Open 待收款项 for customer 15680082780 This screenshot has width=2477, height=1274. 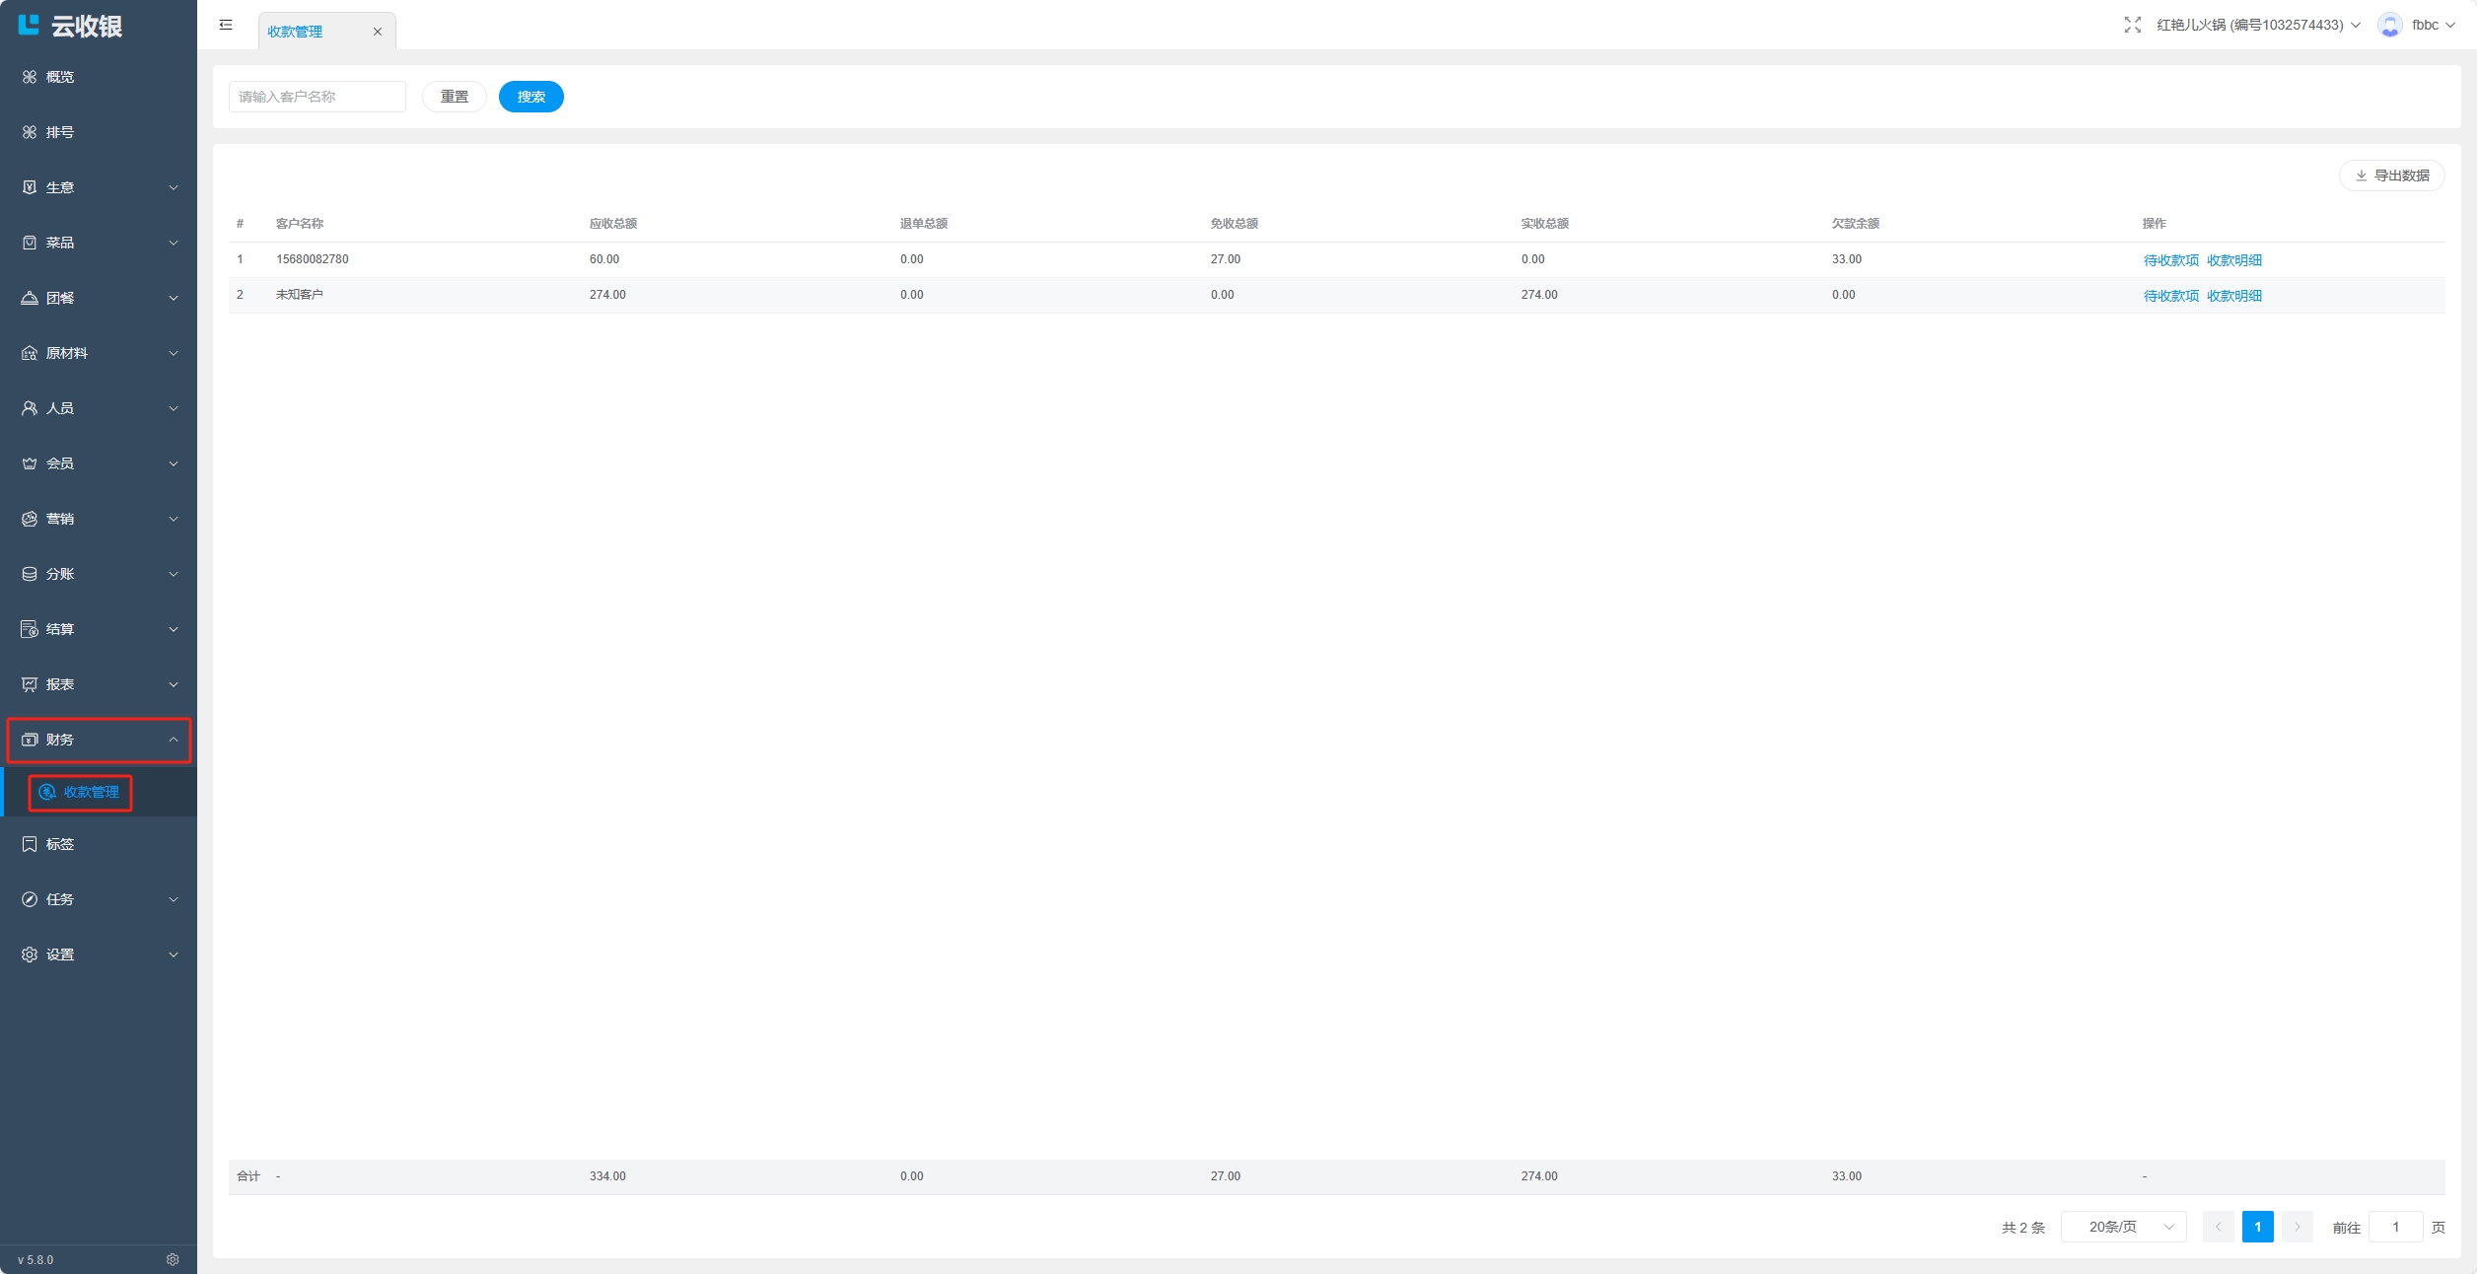coord(2170,260)
